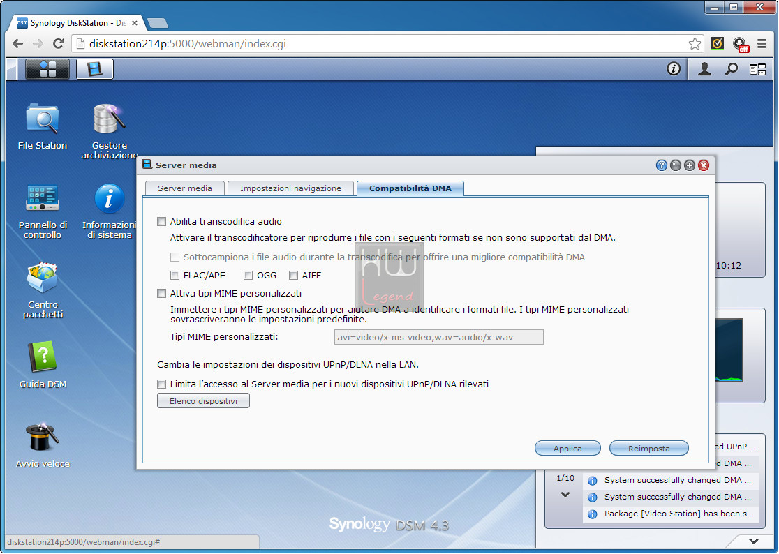The image size is (779, 554).
Task: Open user account menu icon
Action: [x=704, y=69]
